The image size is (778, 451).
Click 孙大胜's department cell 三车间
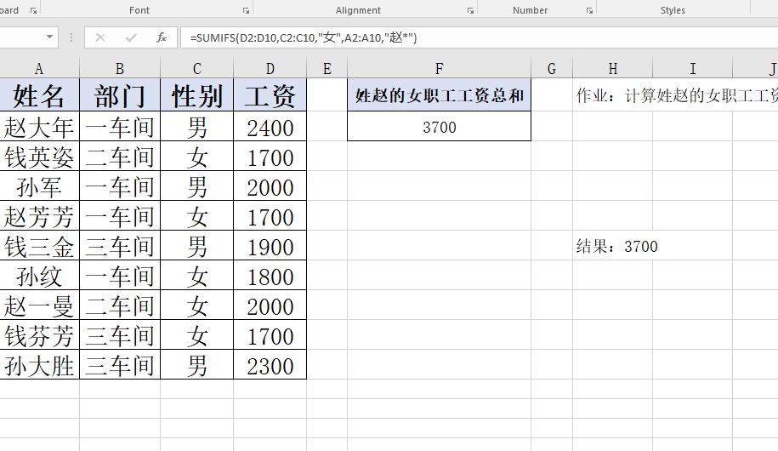[120, 364]
